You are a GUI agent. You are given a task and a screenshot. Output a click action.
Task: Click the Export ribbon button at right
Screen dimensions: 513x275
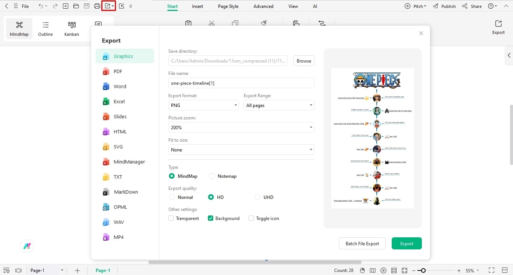(x=498, y=27)
